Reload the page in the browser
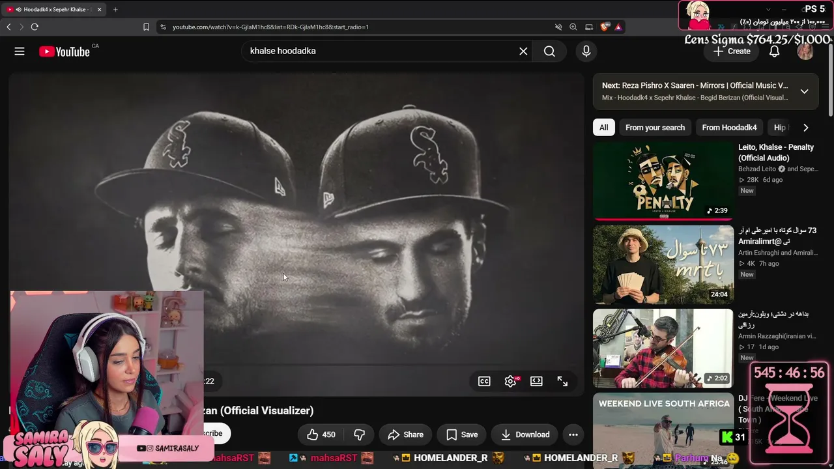Screen dimensions: 834x469 35,27
